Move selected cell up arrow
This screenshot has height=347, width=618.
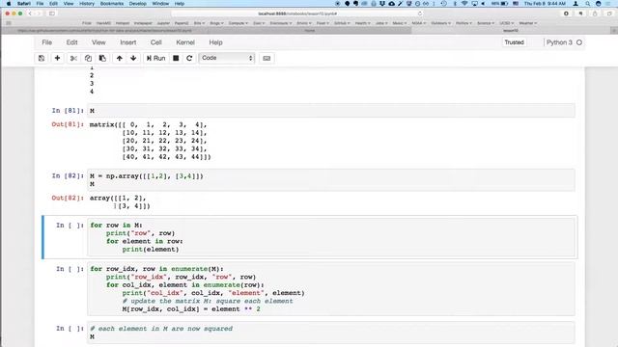point(119,58)
